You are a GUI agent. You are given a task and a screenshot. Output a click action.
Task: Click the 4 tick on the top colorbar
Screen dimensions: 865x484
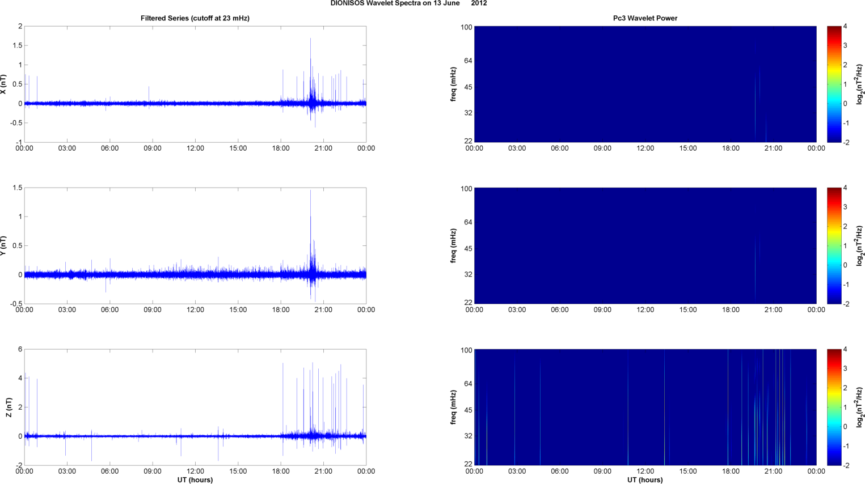tap(845, 27)
